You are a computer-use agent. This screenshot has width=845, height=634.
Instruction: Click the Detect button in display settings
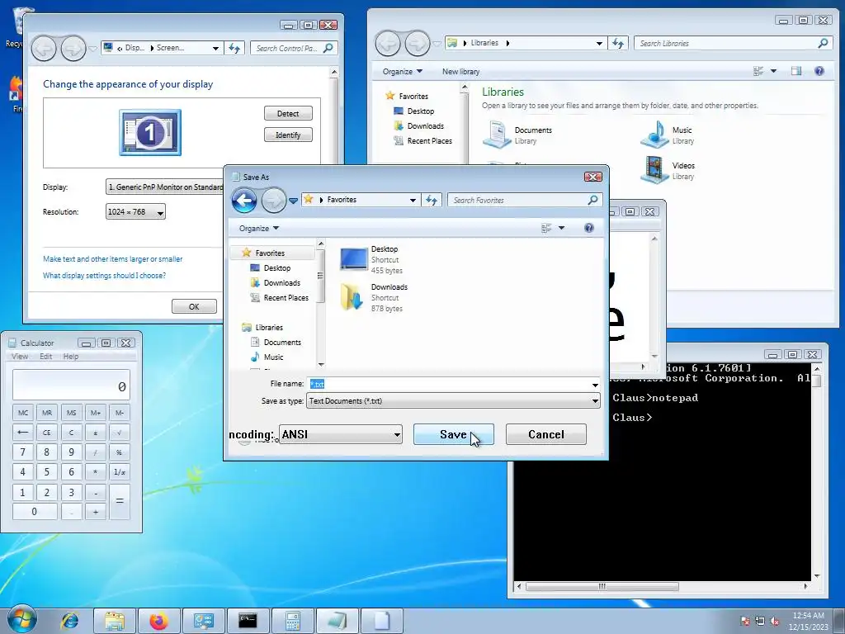[288, 114]
